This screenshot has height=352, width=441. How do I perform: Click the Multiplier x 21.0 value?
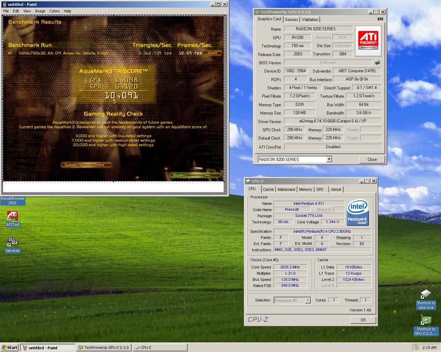tap(290, 273)
